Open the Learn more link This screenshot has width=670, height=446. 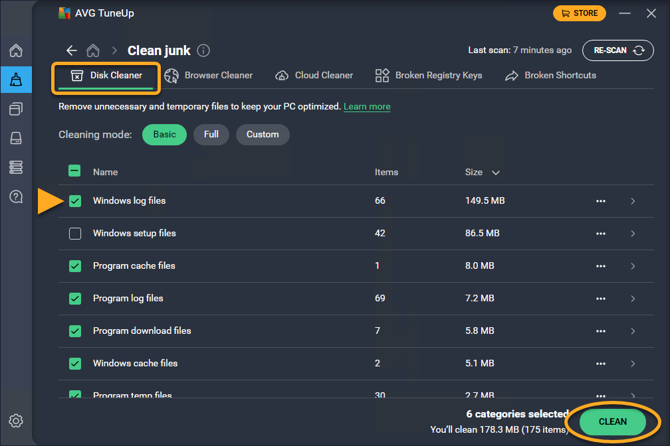[x=367, y=106]
